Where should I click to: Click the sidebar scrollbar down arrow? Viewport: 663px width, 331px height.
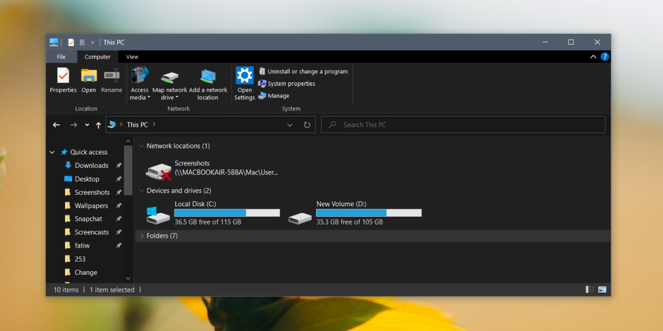point(128,279)
